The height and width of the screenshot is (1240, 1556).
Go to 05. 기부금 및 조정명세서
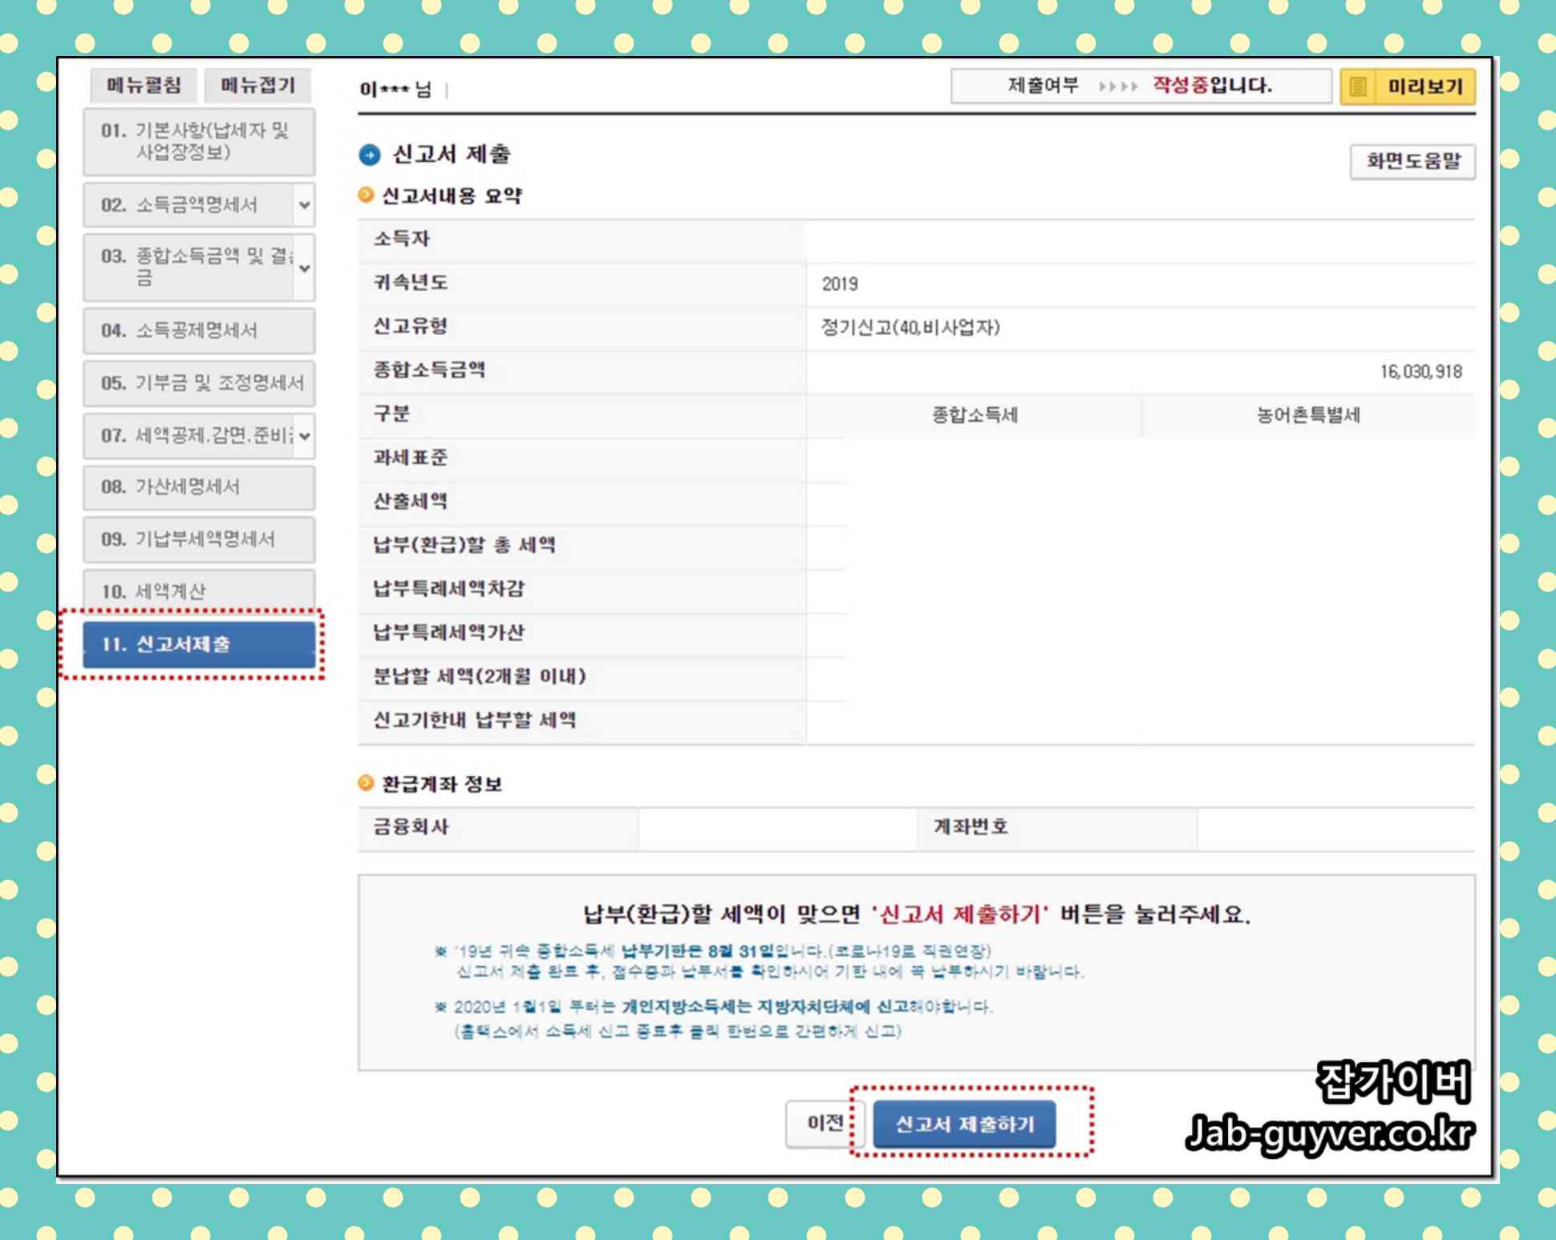coord(198,383)
